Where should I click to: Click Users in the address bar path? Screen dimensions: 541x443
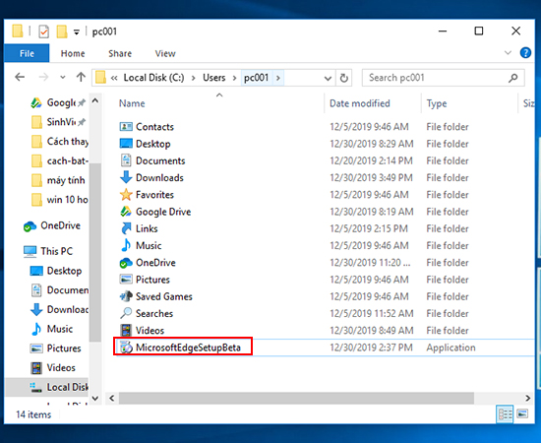[x=213, y=78]
